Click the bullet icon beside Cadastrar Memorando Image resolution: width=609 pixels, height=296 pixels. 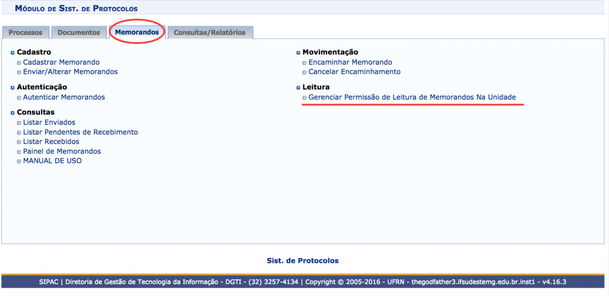coord(18,62)
